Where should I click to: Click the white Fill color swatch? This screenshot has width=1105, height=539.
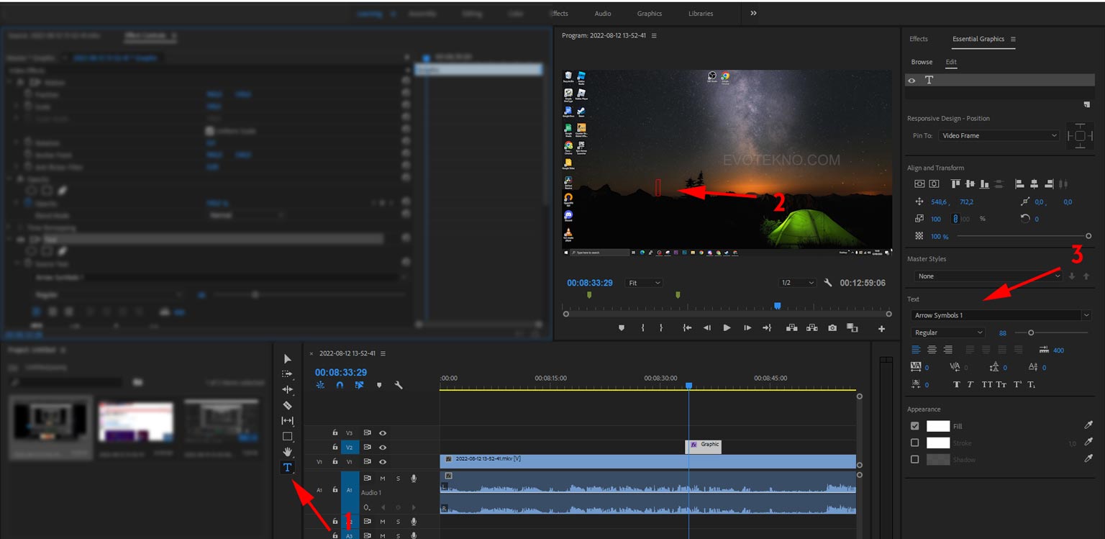(937, 425)
